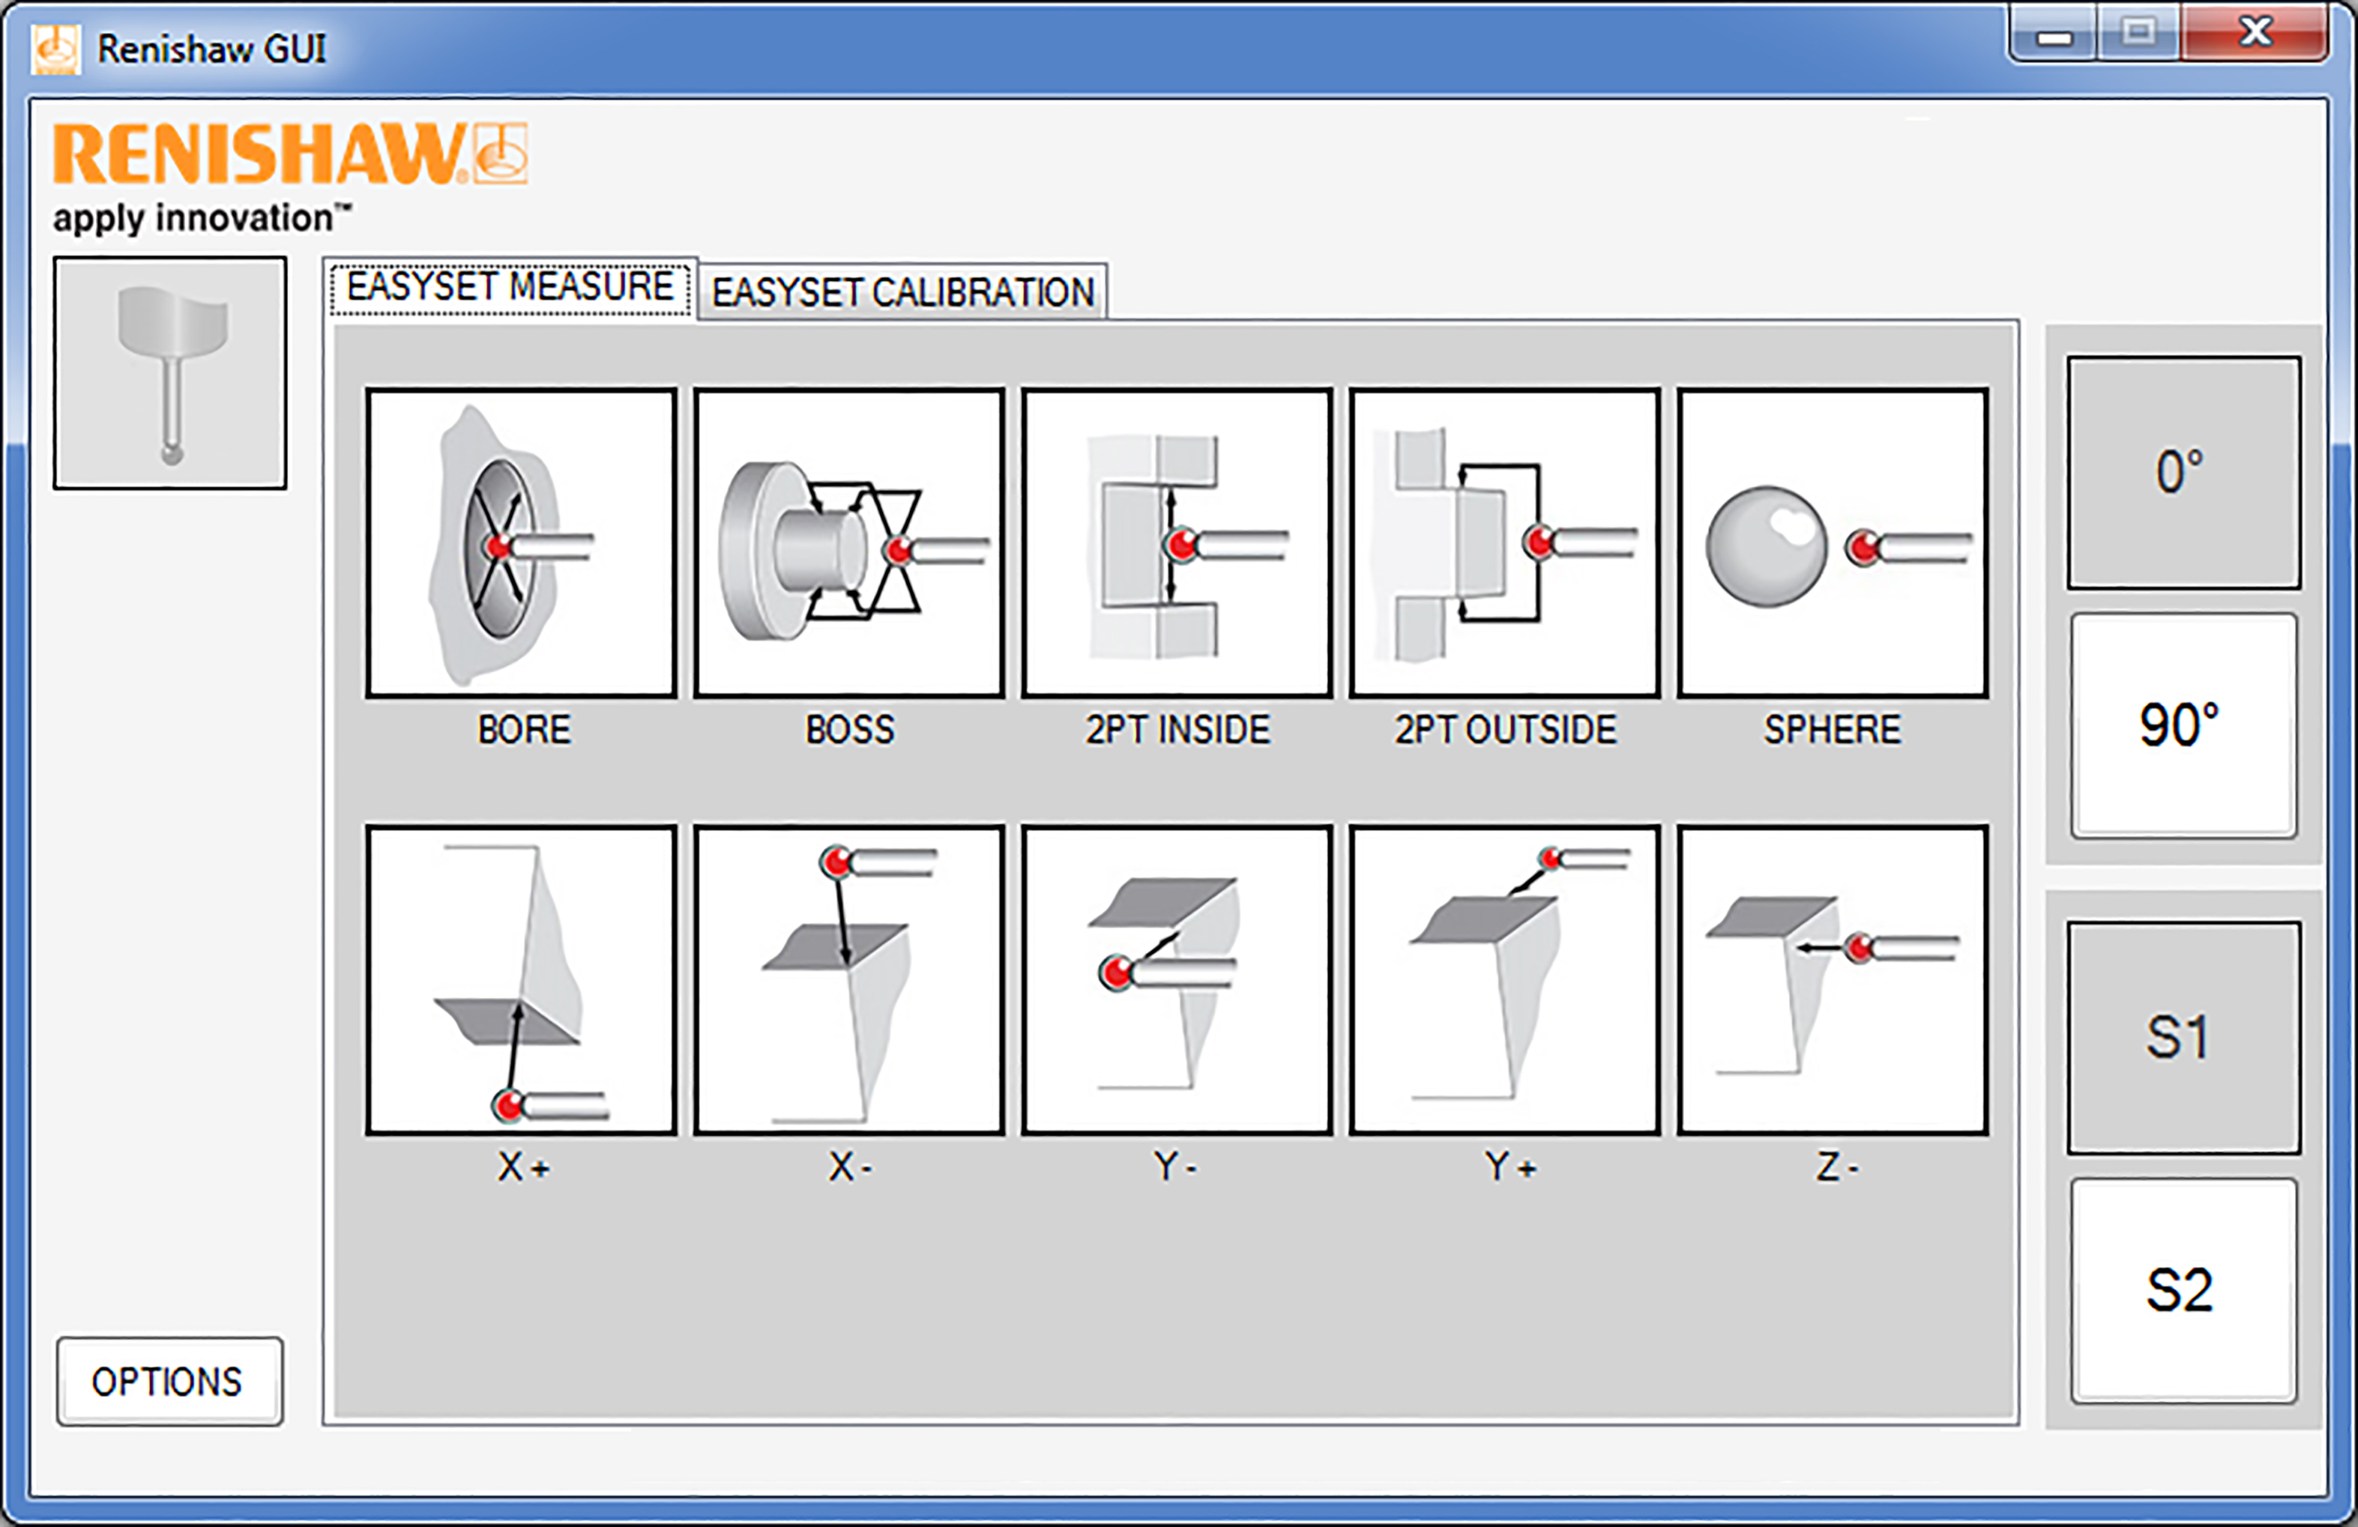The height and width of the screenshot is (1527, 2358).
Task: Toggle the 90° orientation button
Action: [2183, 726]
